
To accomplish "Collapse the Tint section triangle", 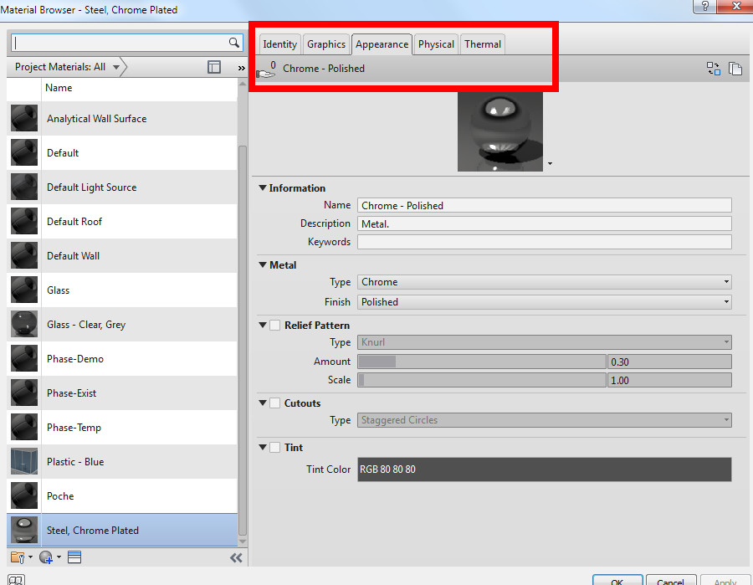I will click(263, 447).
